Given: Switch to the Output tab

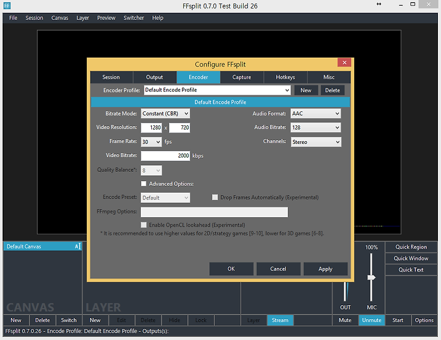Looking at the screenshot, I should pos(154,77).
